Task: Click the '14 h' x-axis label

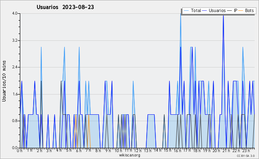Action: [x=158, y=150]
